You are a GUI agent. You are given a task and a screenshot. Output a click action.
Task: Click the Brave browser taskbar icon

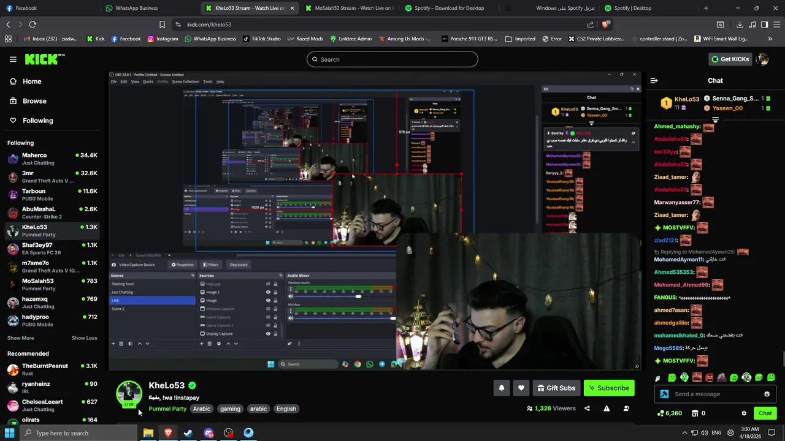[x=168, y=433]
